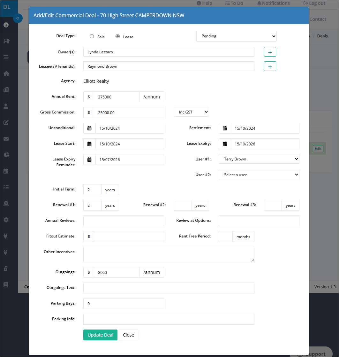
Task: Open the Lease Expiry calendar icon
Action: [x=225, y=144]
